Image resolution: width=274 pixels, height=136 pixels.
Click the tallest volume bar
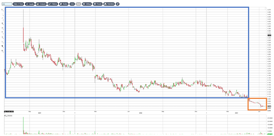[x=23, y=125]
